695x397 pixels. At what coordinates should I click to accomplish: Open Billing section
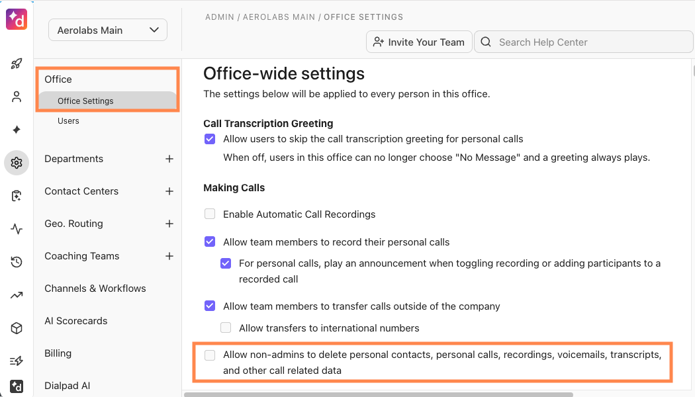pos(58,353)
